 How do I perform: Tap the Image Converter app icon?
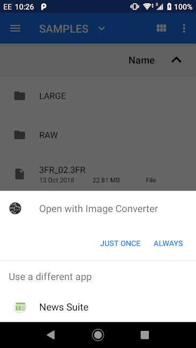click(x=16, y=208)
